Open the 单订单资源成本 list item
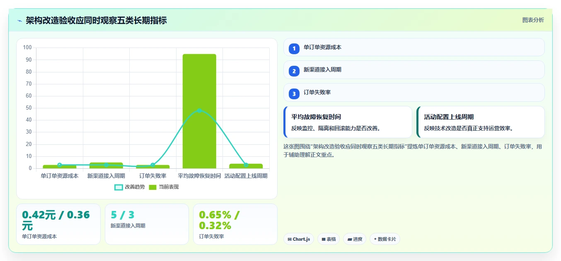The height and width of the screenshot is (261, 561). 414,47
